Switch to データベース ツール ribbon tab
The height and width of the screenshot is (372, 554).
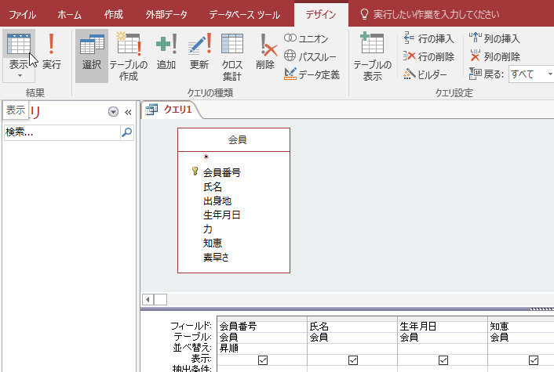pos(245,14)
